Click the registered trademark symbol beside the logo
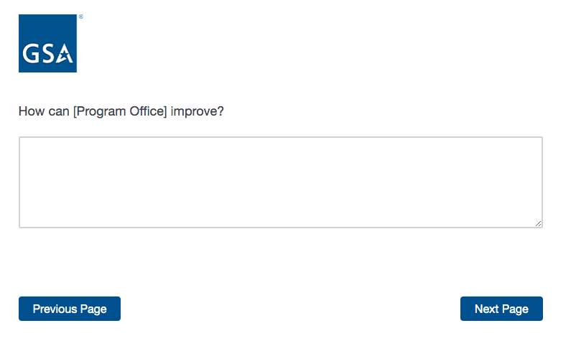 80,17
